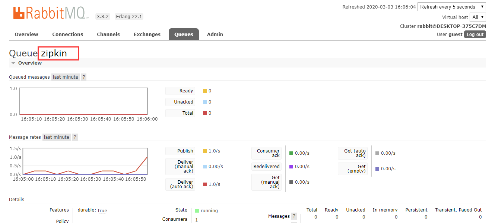The width and height of the screenshot is (492, 223).
Task: Switch to the Overview tab
Action: click(26, 35)
